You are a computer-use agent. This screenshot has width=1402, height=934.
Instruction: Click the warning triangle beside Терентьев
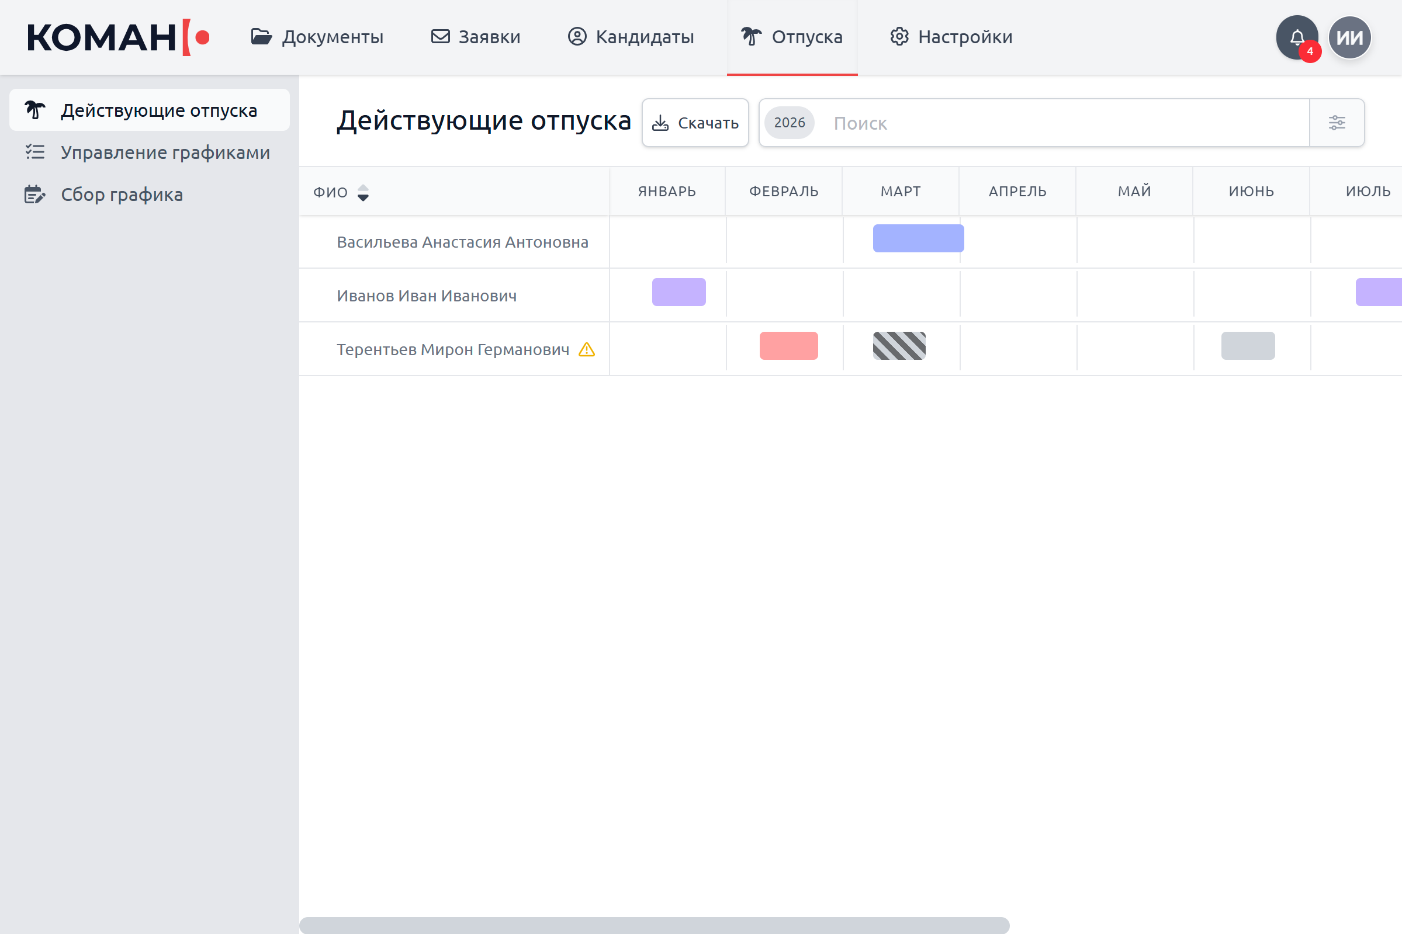tap(586, 350)
